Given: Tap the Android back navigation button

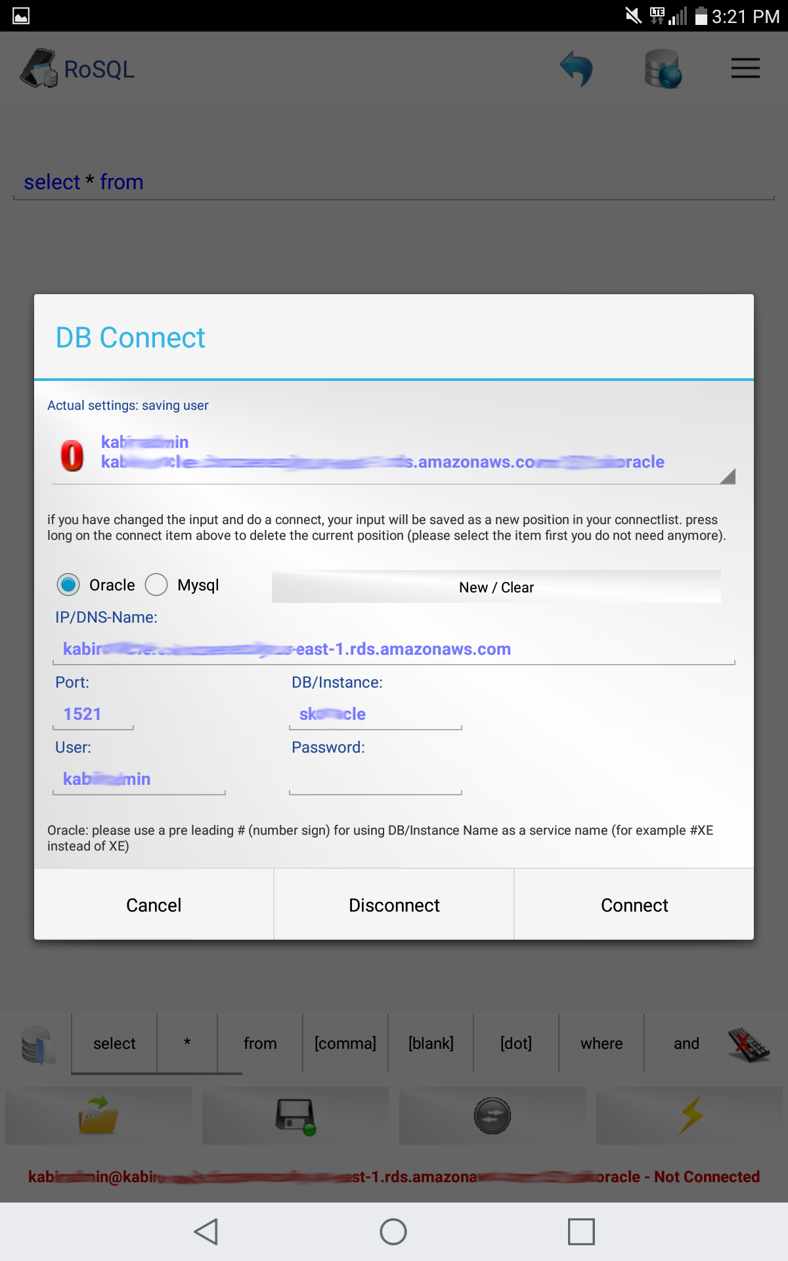Looking at the screenshot, I should [x=206, y=1231].
